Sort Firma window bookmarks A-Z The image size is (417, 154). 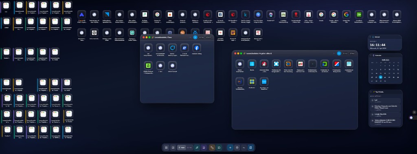[208, 37]
